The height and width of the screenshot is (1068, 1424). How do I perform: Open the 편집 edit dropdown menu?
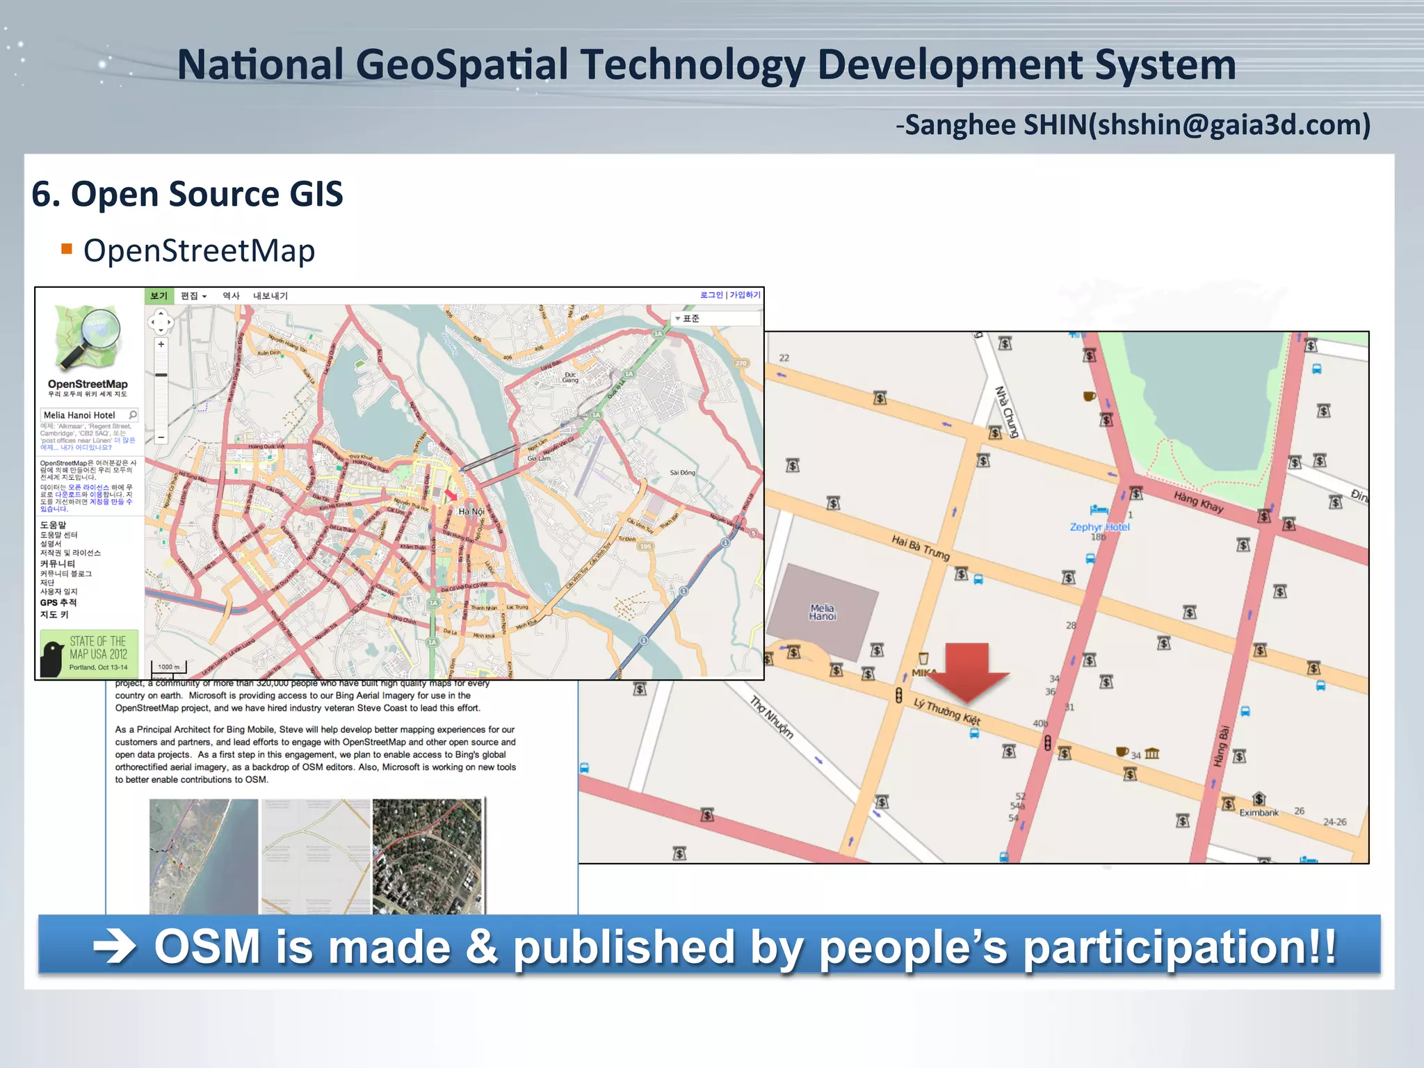(193, 296)
